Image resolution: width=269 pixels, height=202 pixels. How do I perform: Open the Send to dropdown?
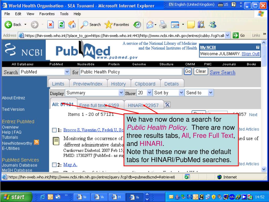[x=210, y=93]
